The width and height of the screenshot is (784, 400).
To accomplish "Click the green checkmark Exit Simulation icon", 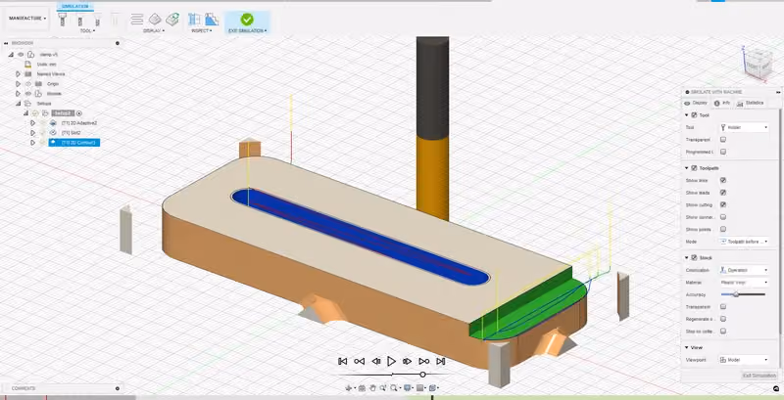I will (247, 20).
